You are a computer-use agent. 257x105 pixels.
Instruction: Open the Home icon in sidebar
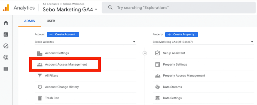[6, 23]
